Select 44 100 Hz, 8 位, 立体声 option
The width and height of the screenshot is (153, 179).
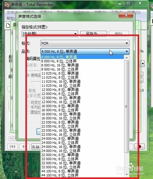coord(82,175)
